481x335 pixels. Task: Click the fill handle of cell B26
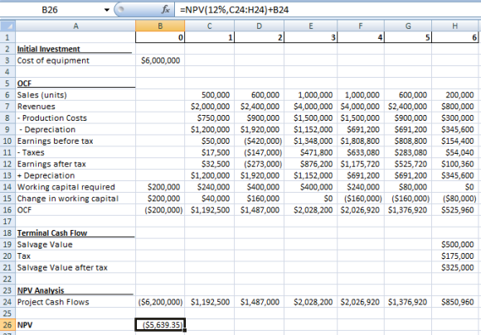(185, 330)
